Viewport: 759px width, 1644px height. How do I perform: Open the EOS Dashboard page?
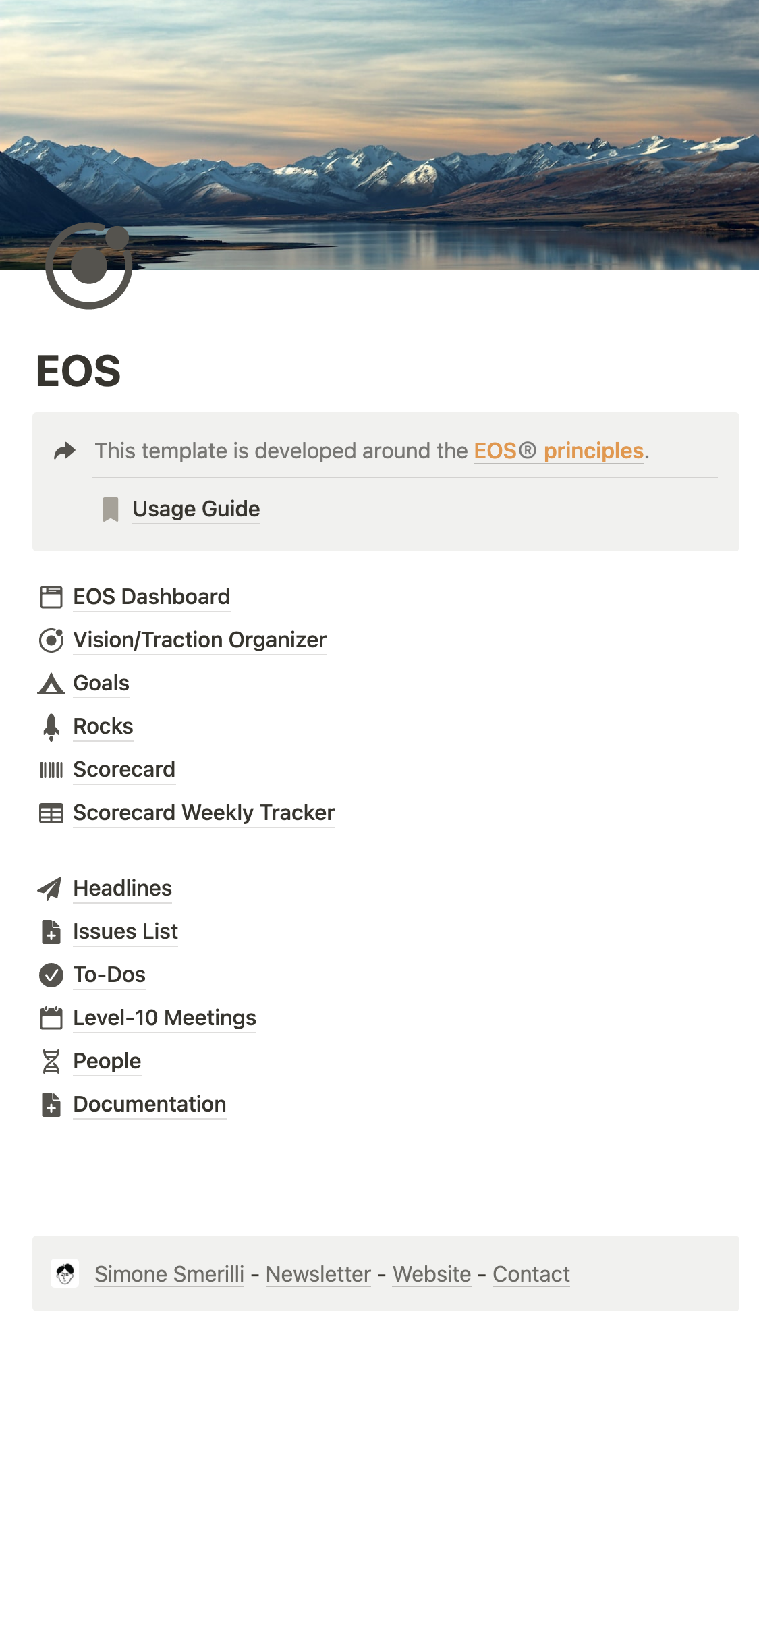tap(151, 597)
